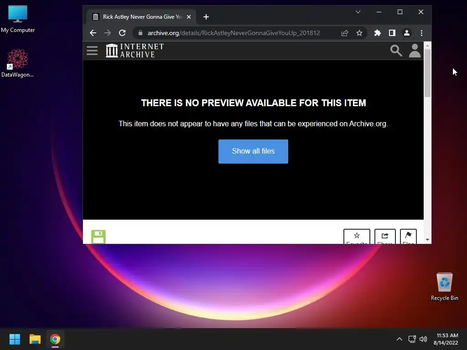Open the Chrome three-dot menu
The height and width of the screenshot is (350, 467).
coord(421,33)
